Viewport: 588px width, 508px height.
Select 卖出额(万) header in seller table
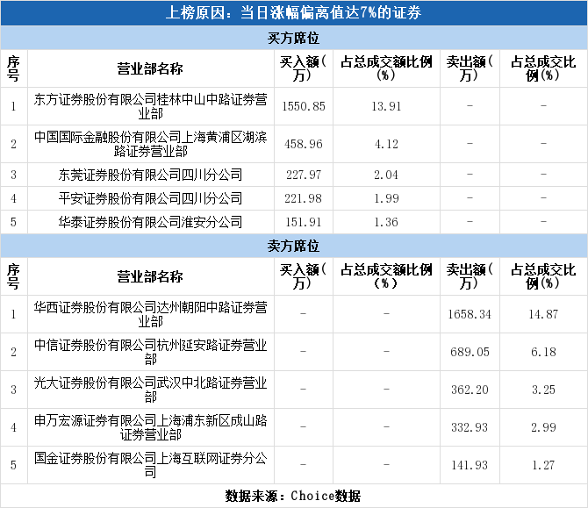tap(470, 276)
